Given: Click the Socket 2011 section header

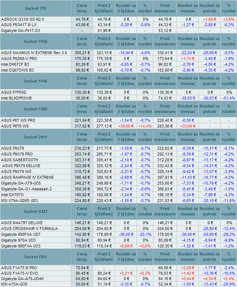Looking at the screenshot, I should (36, 137).
